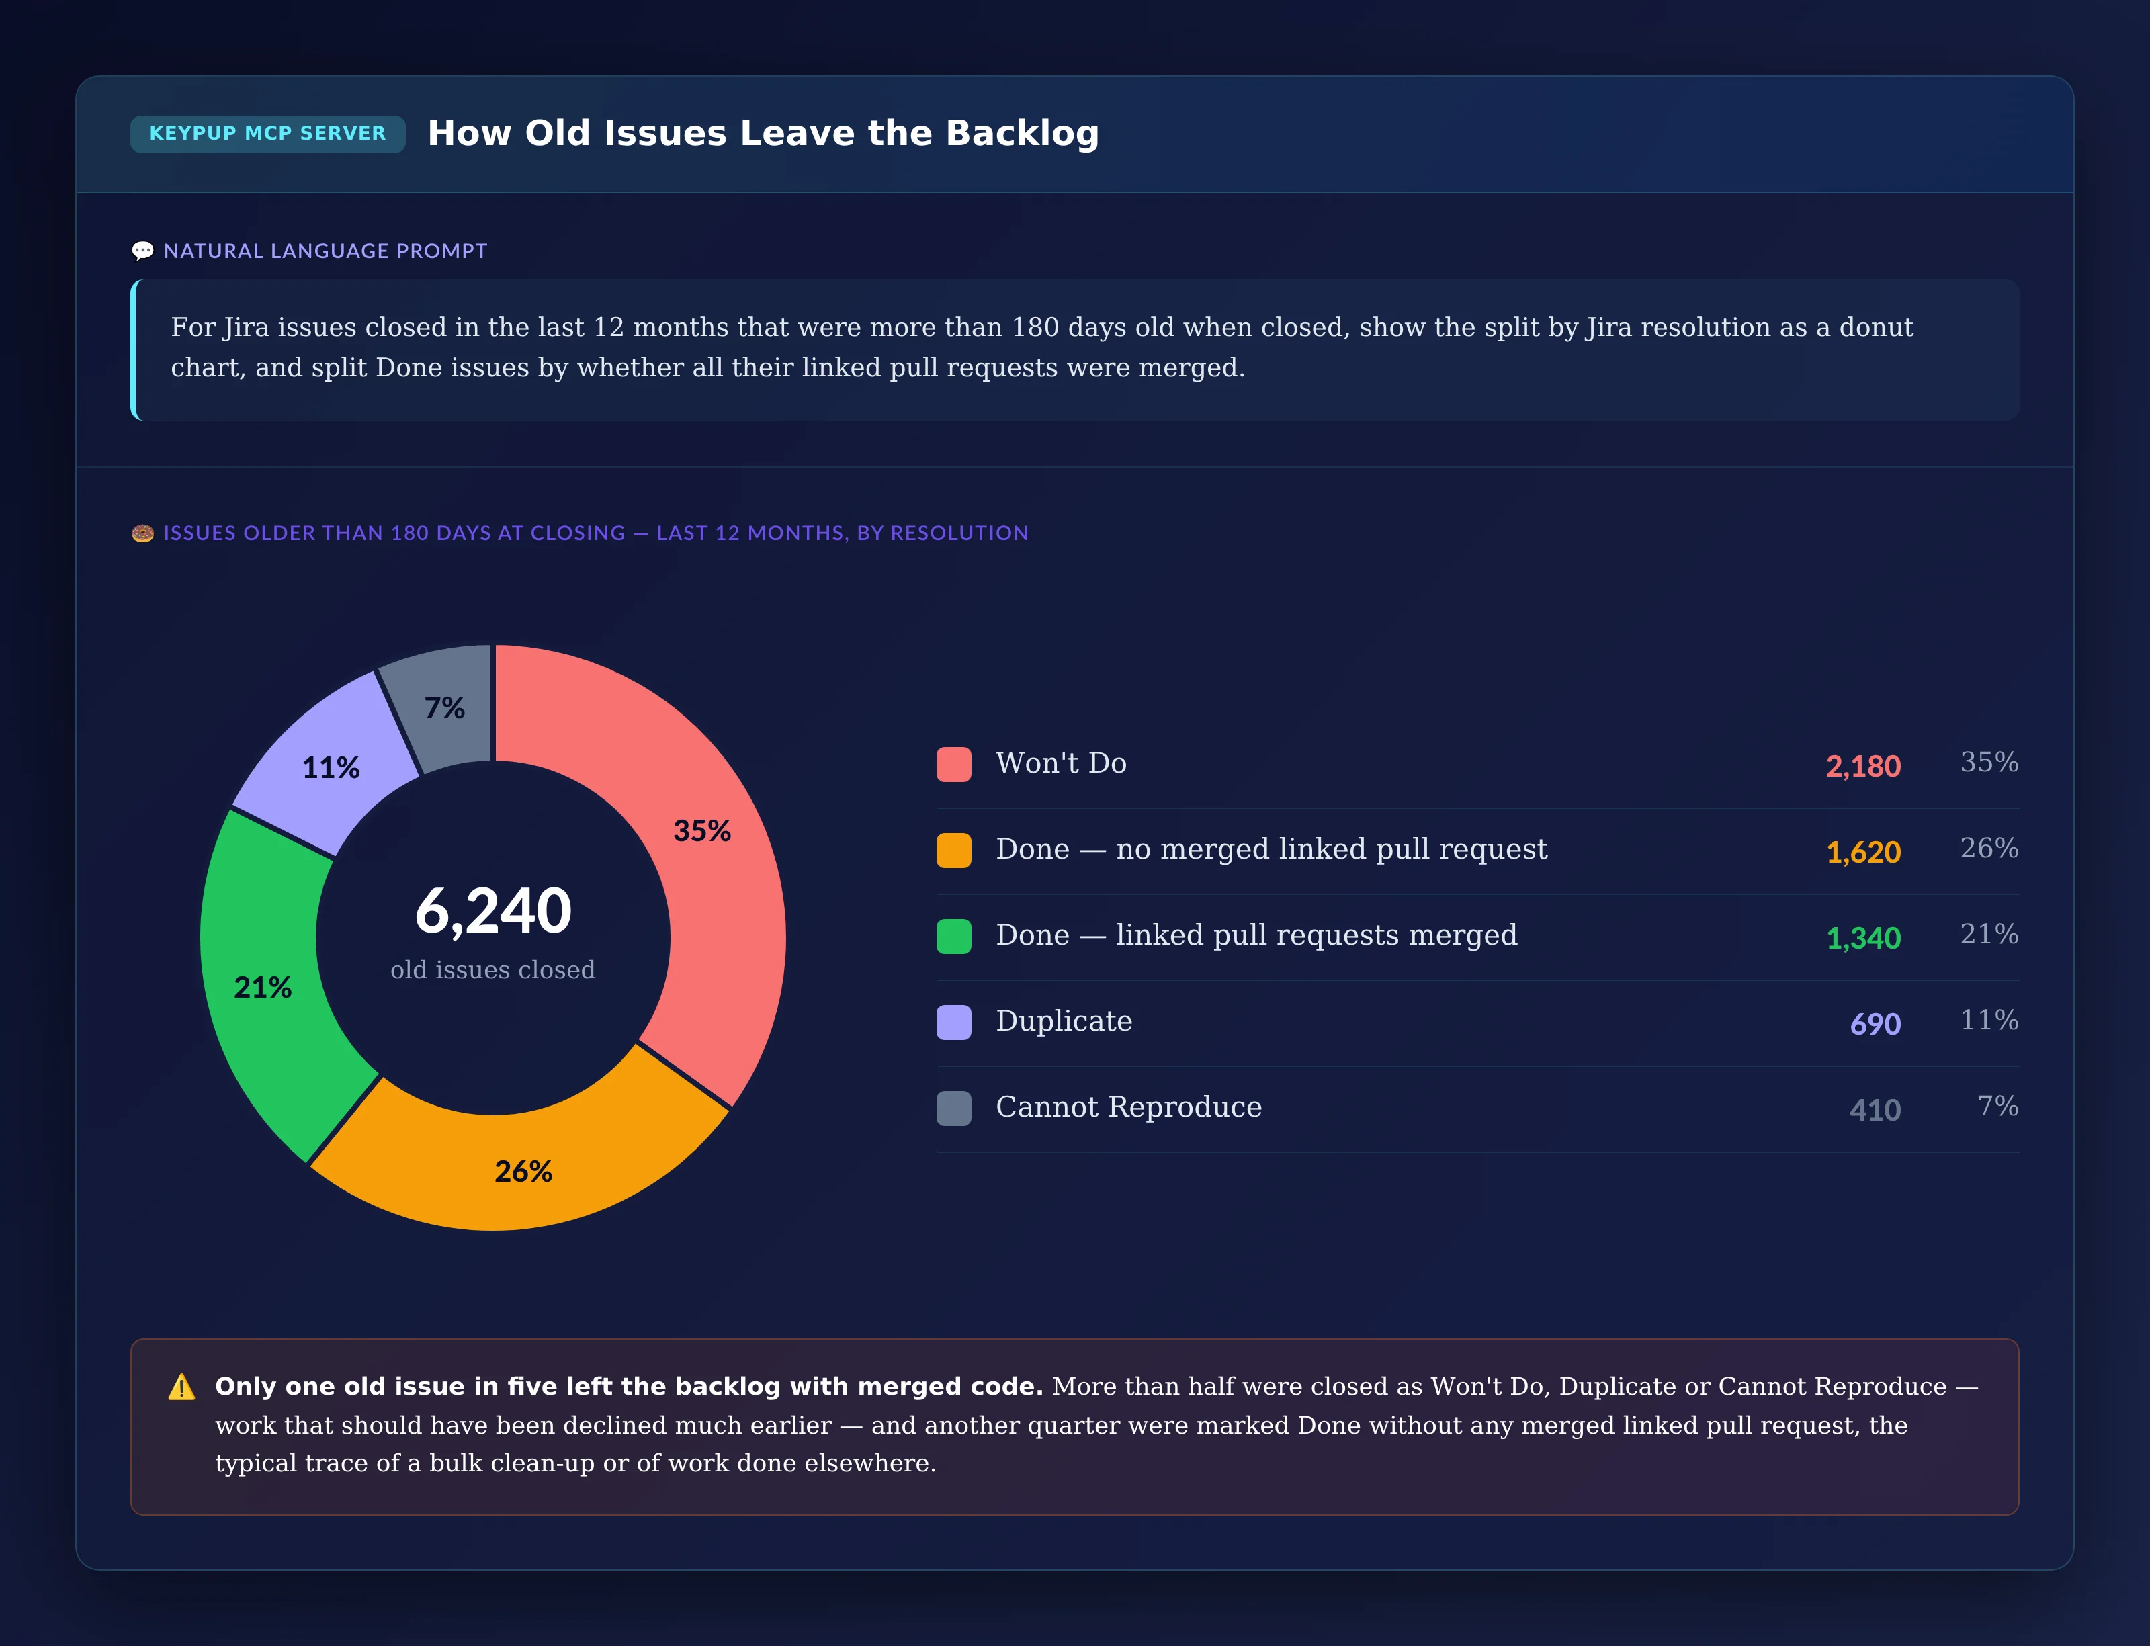Click 'Done — linked pull requests merged' label
The image size is (2150, 1646).
[x=1256, y=936]
